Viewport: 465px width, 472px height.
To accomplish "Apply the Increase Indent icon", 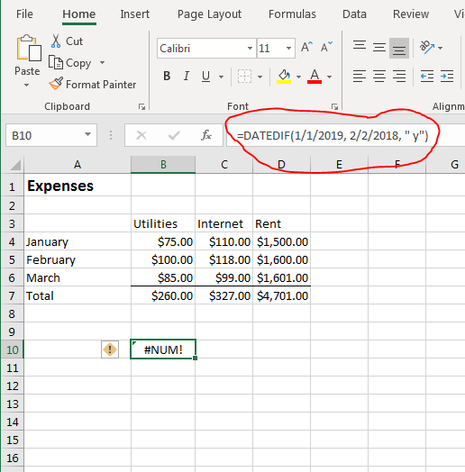I will point(447,76).
